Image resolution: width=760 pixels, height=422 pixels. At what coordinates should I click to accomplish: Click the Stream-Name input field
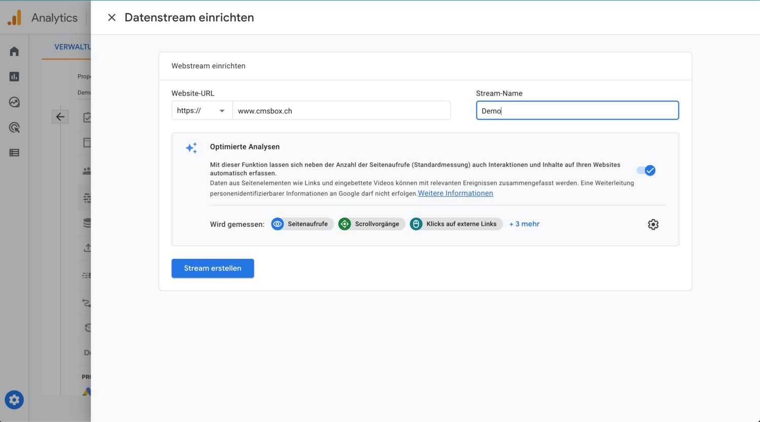578,110
